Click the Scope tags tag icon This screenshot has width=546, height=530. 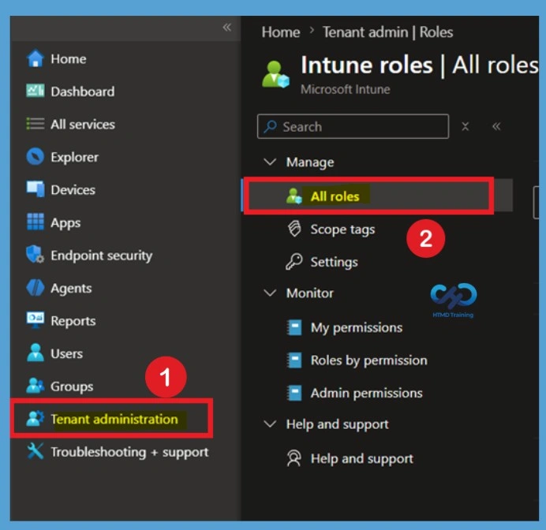click(x=294, y=229)
